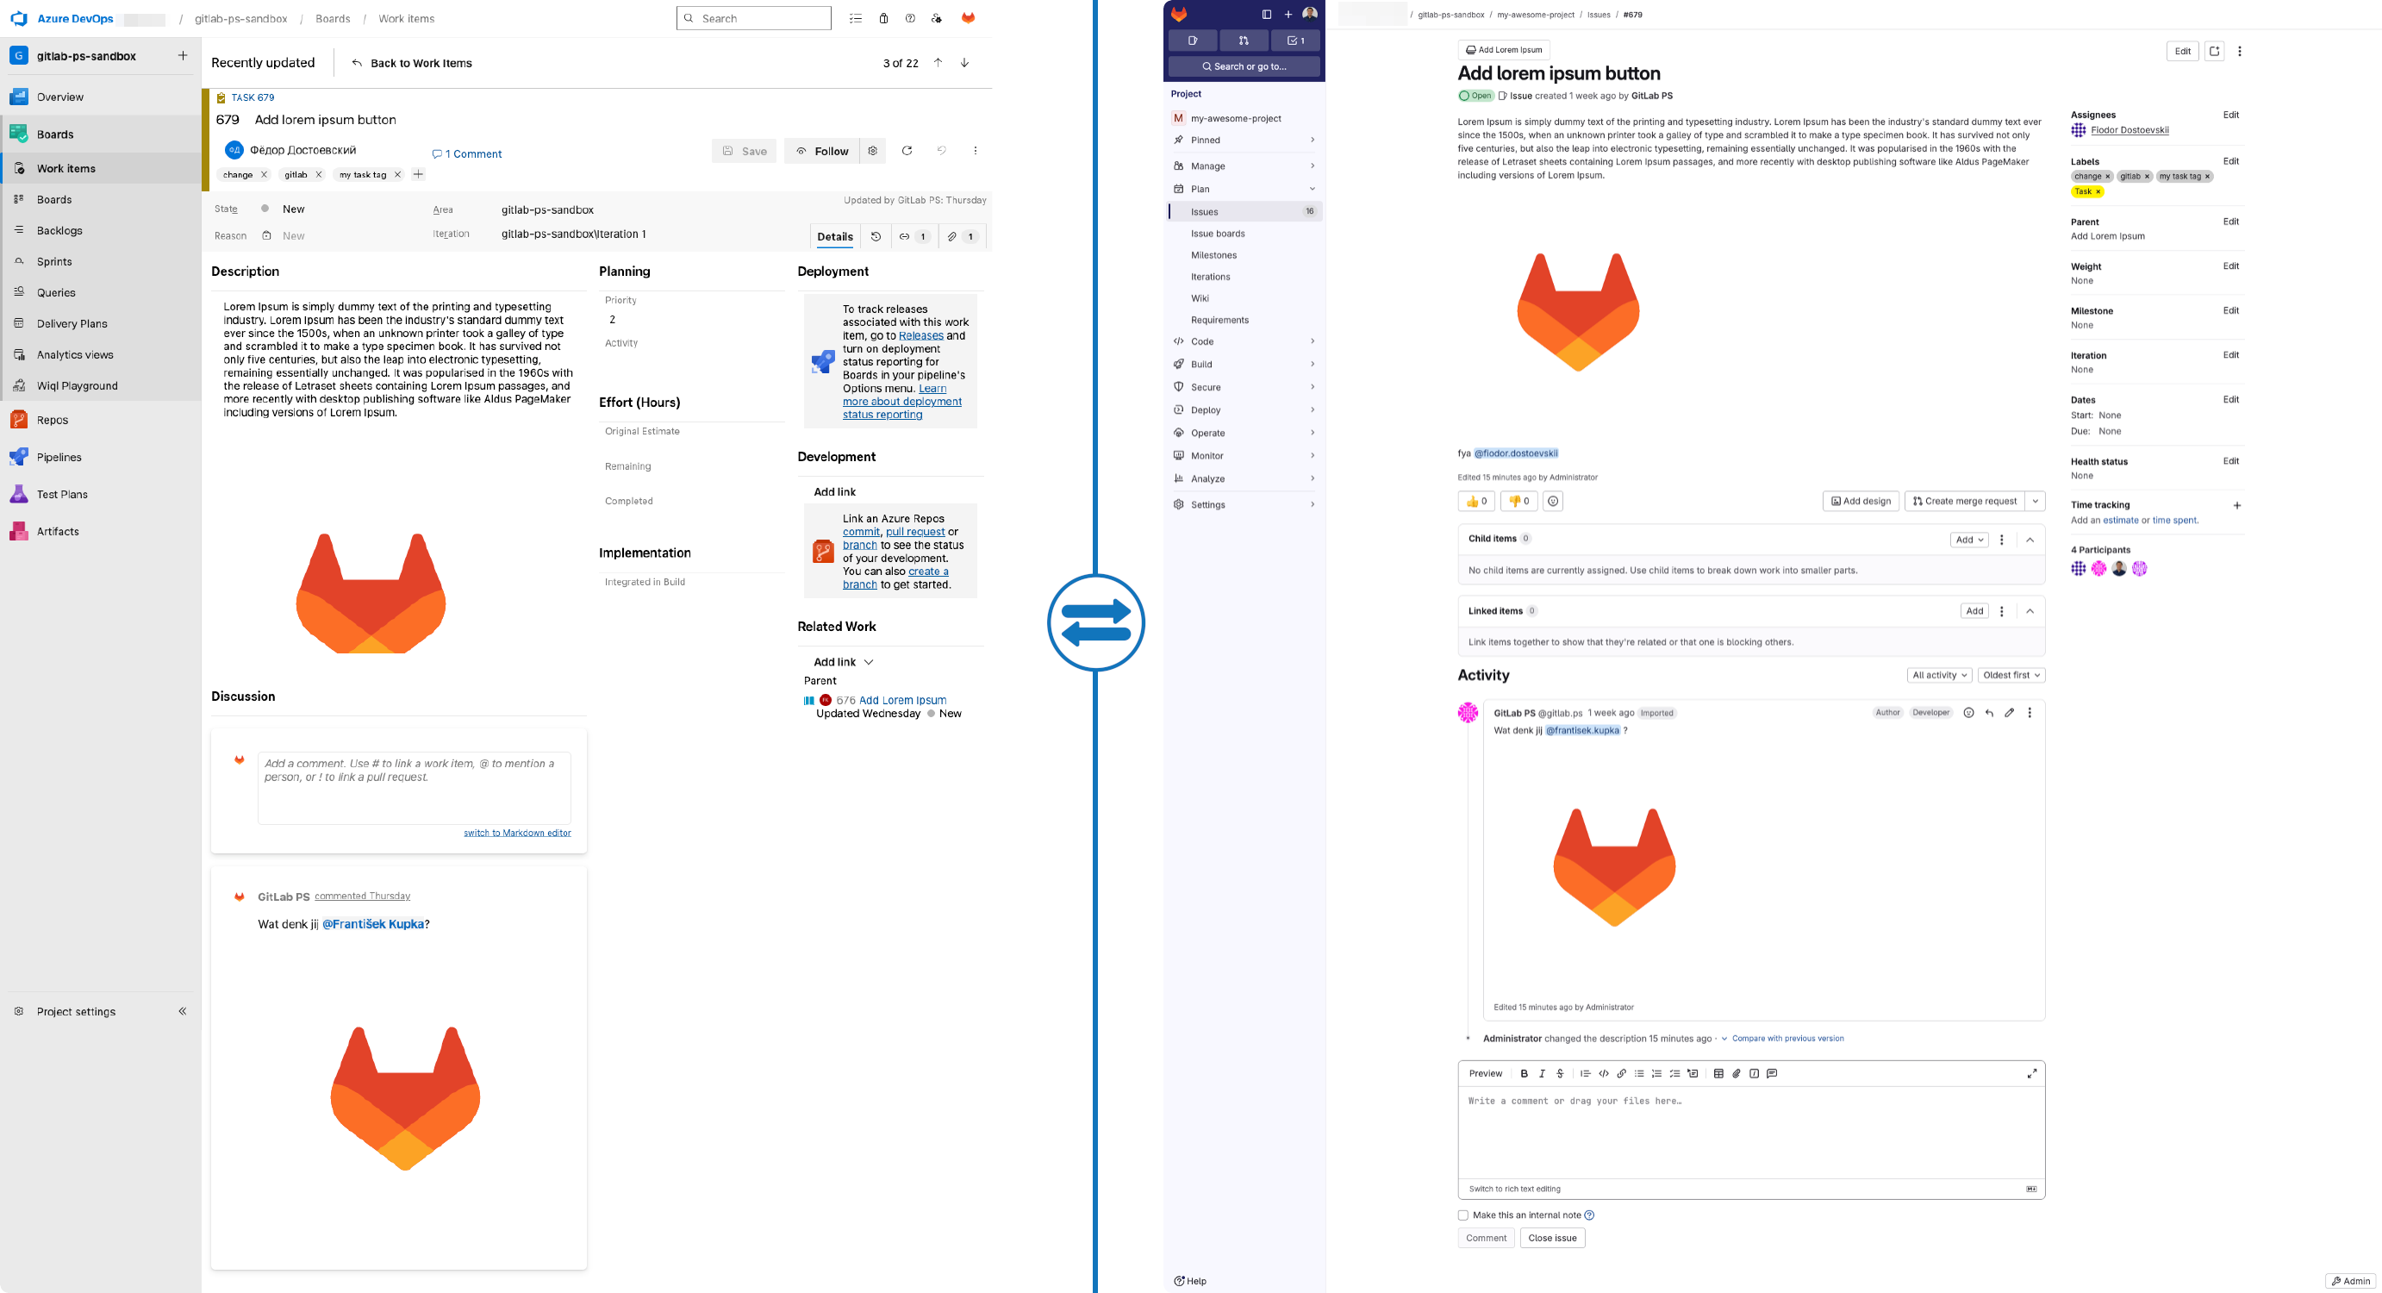
Task: Select the Details tab on the work item
Action: pos(834,237)
